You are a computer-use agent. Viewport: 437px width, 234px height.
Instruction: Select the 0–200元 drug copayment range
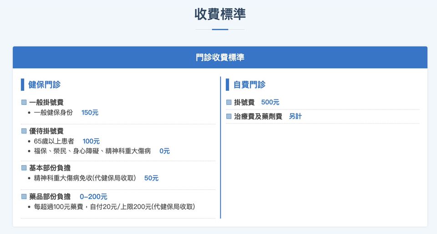click(93, 197)
